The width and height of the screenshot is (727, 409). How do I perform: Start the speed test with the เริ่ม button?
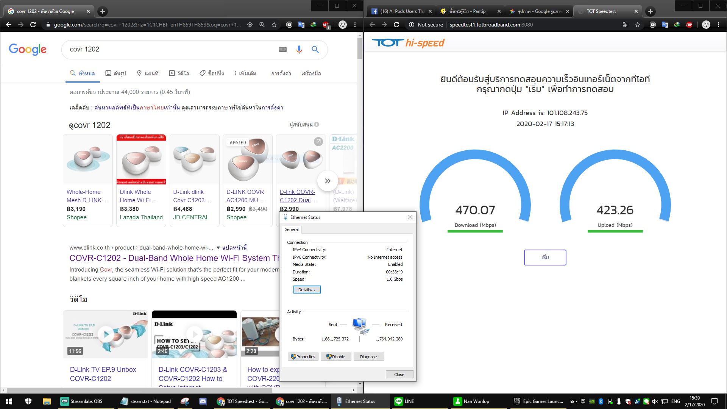coord(545,258)
